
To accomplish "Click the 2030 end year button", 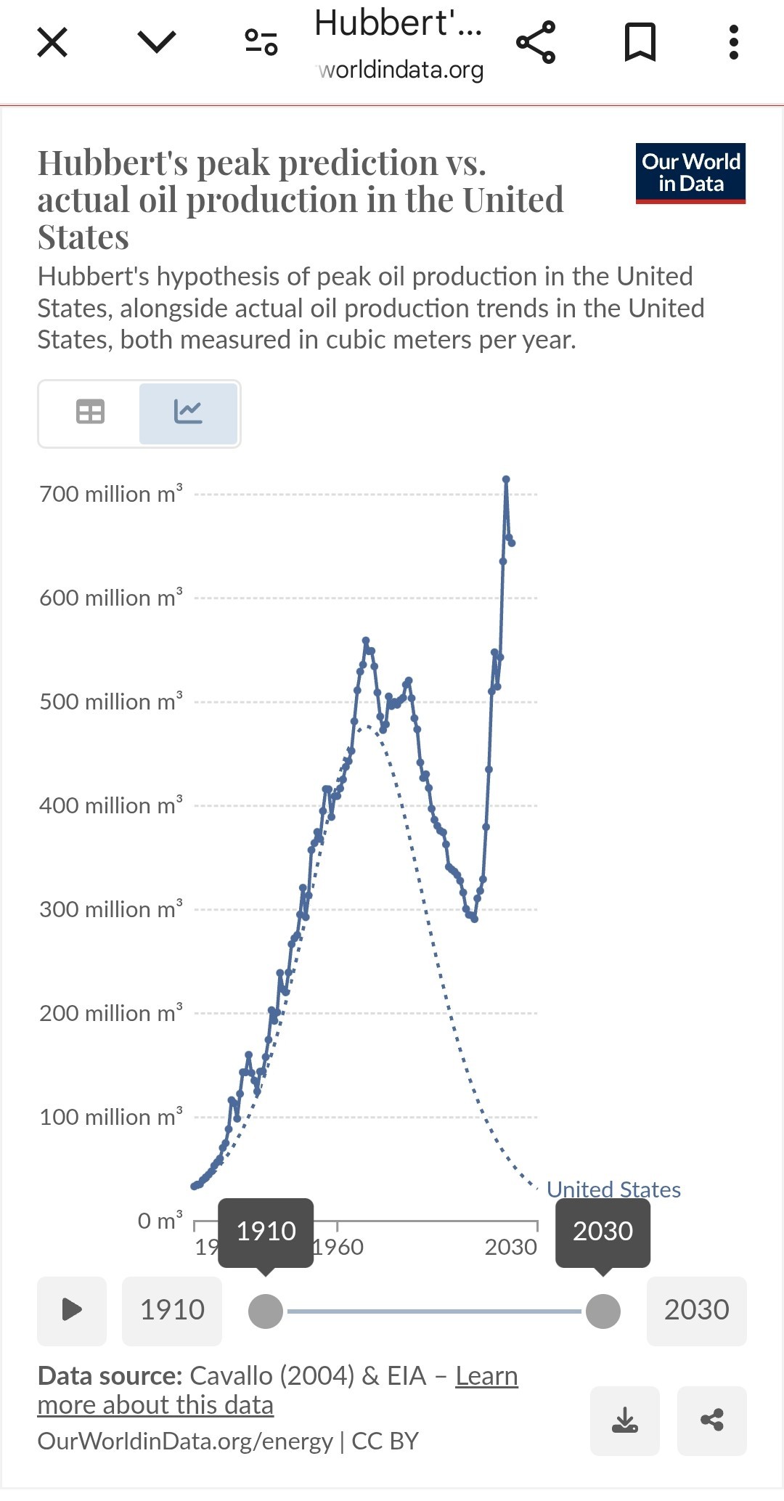I will click(x=696, y=1310).
